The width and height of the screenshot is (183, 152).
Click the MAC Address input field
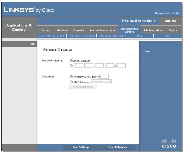point(101,82)
